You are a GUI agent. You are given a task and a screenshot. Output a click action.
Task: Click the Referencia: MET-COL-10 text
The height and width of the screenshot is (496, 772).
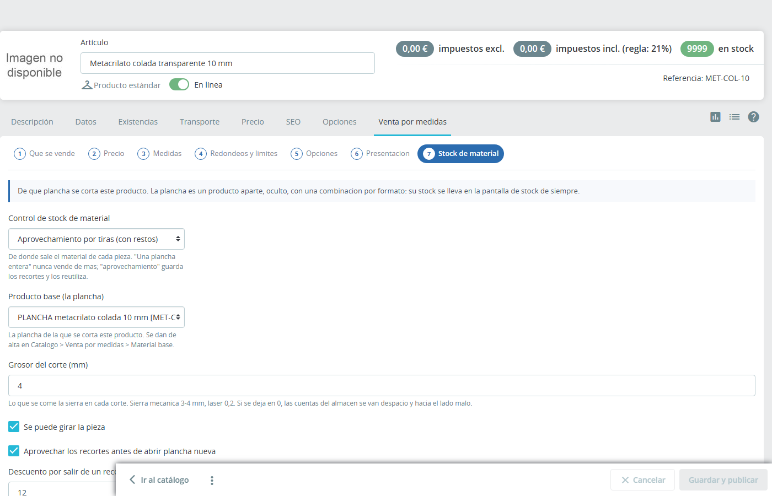706,78
